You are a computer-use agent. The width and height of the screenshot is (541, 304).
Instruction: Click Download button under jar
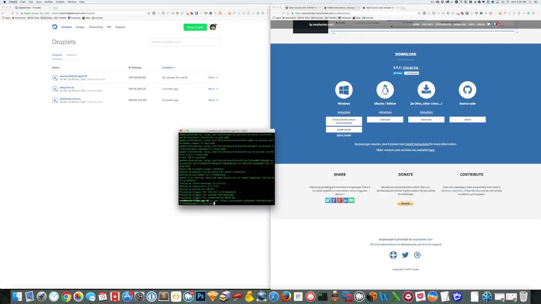pos(426,119)
